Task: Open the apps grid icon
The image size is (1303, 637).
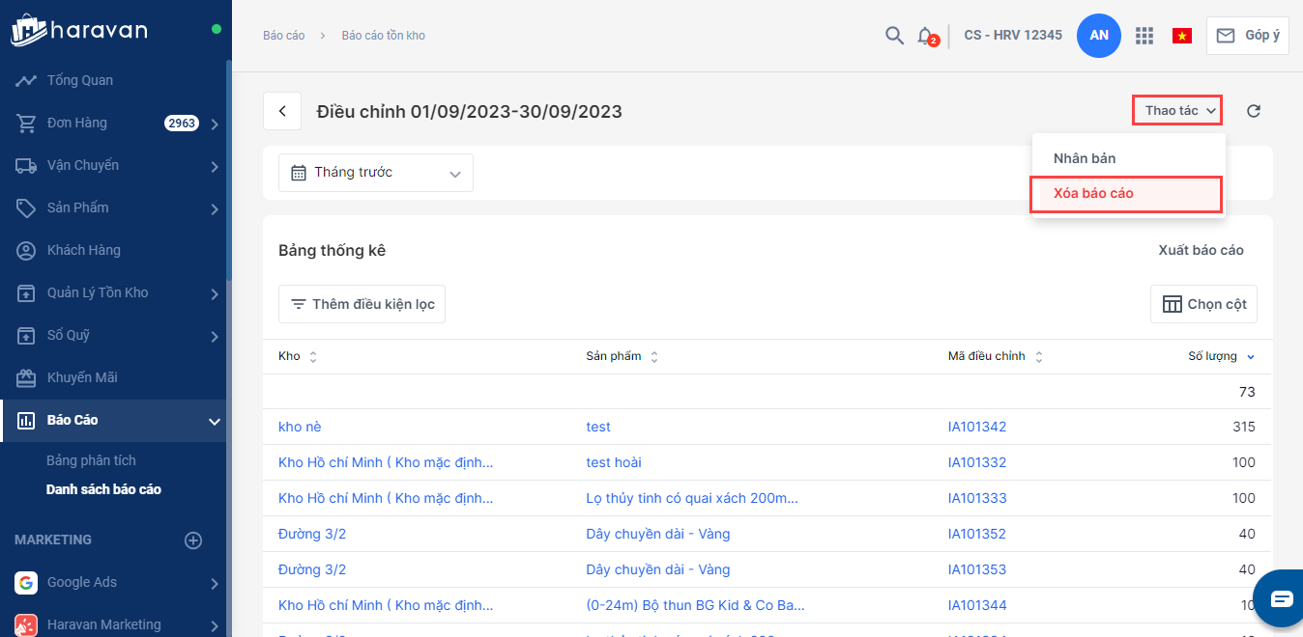Action: click(1144, 36)
